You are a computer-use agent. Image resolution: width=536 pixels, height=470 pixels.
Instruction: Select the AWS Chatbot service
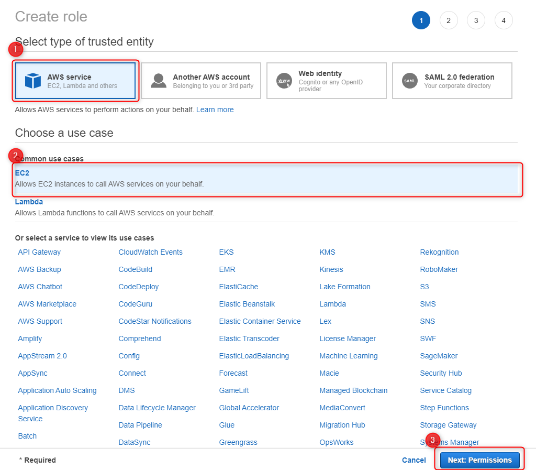pos(40,287)
